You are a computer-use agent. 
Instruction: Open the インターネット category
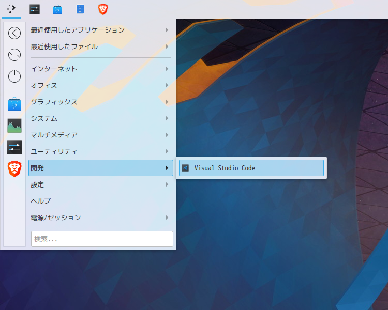coord(101,69)
